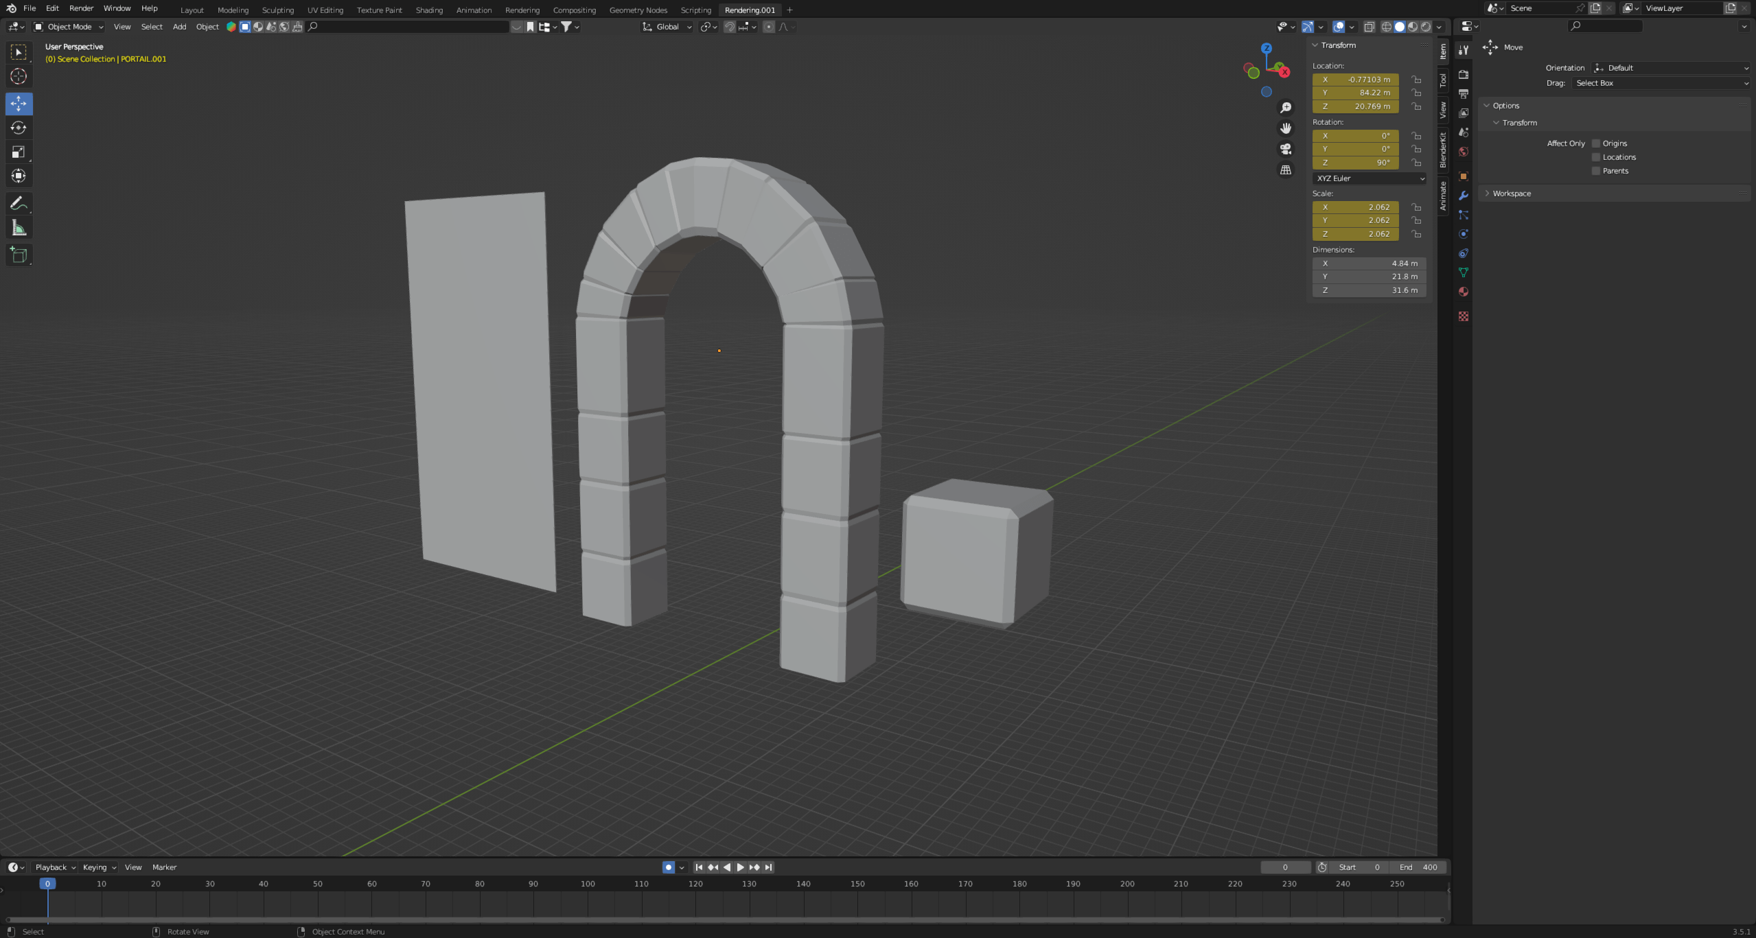The image size is (1756, 938).
Task: Switch to orthographic/perspective grid view icon
Action: pyautogui.click(x=1286, y=169)
